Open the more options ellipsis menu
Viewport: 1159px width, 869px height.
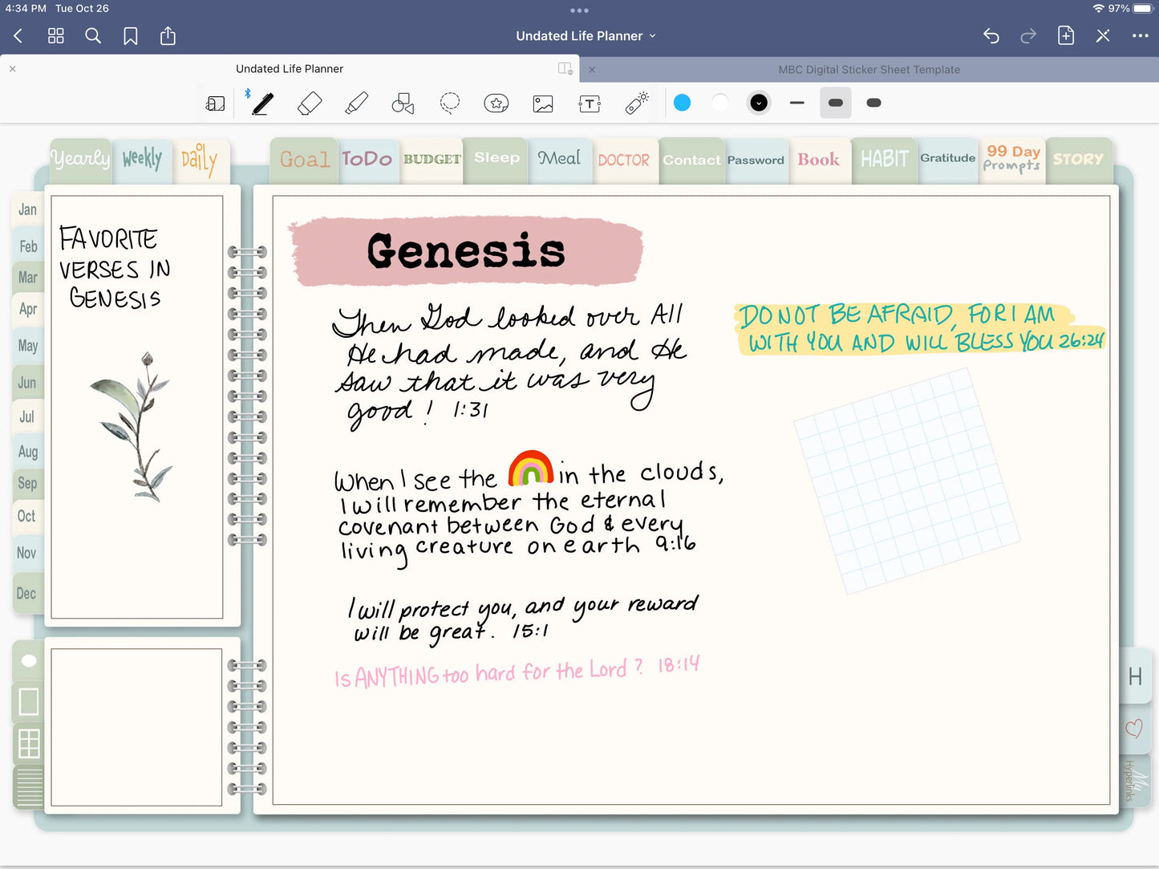click(x=1140, y=36)
